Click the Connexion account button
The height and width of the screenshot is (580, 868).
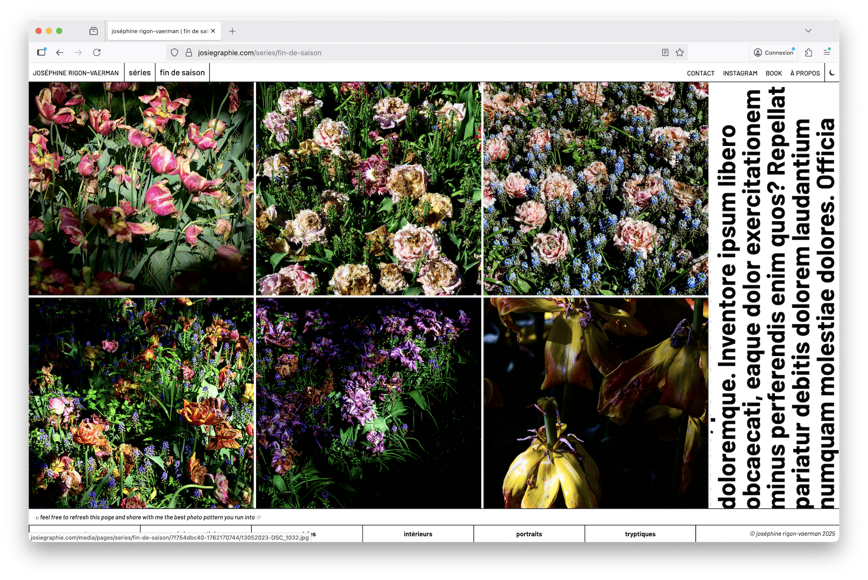[x=773, y=53]
